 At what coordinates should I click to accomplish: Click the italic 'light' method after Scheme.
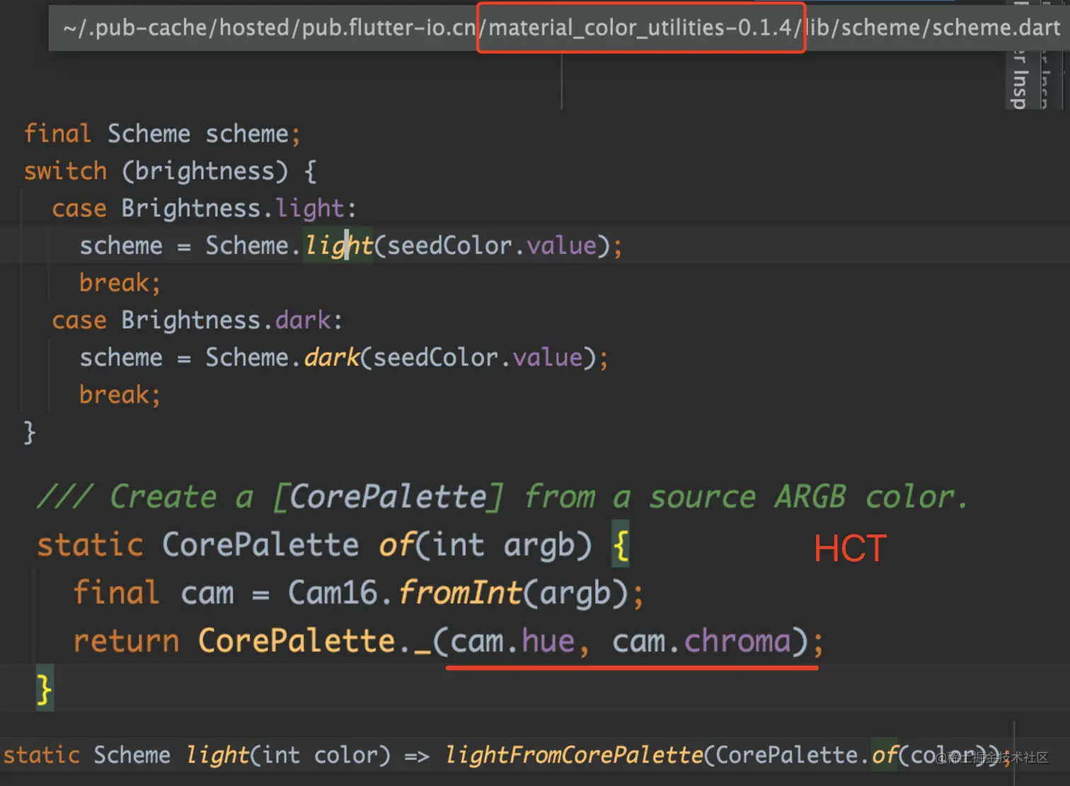(338, 245)
